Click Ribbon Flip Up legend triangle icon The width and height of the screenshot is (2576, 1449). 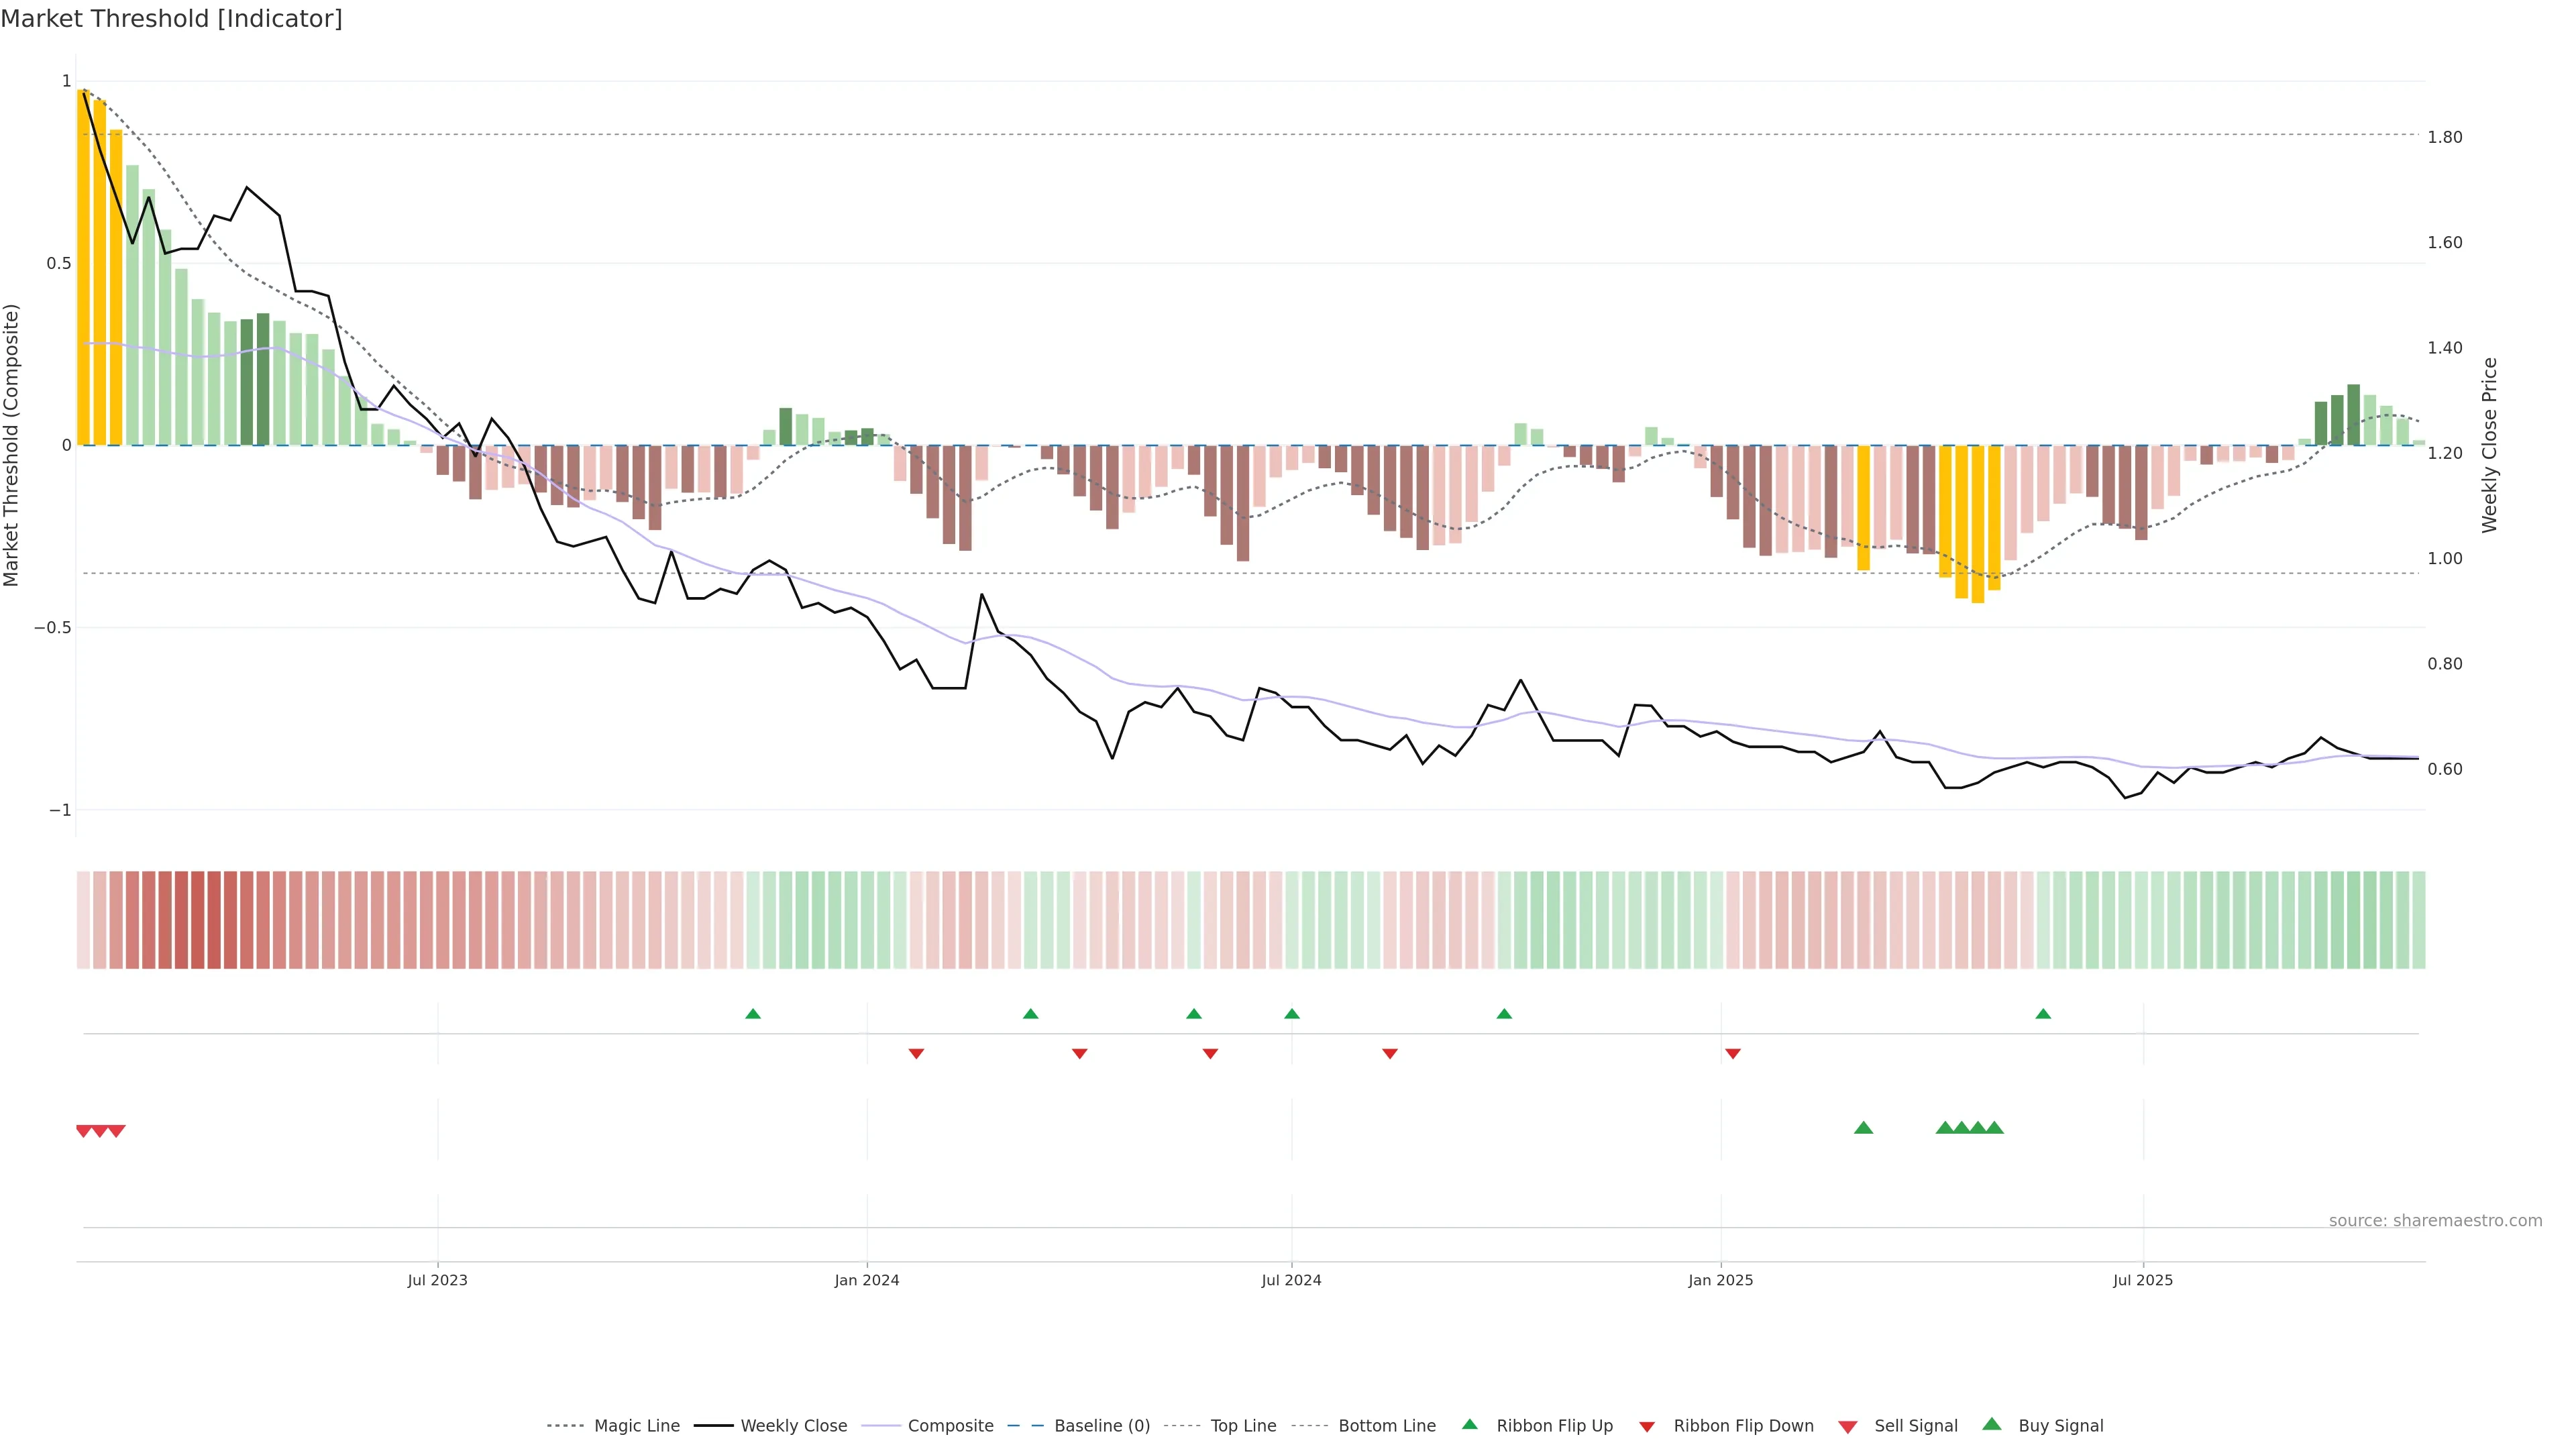tap(1469, 1424)
